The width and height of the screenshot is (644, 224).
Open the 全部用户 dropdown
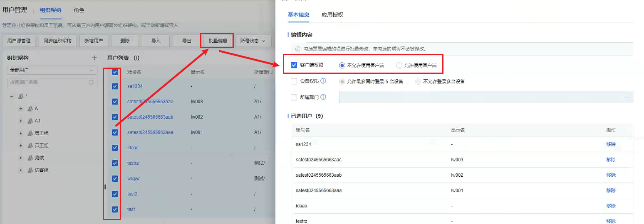coord(52,71)
